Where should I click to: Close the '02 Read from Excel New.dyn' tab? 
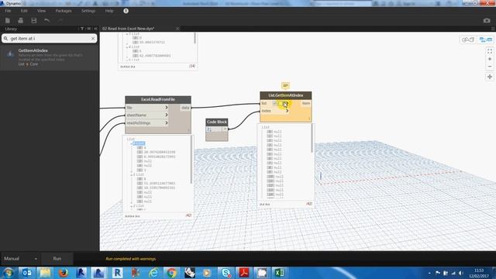point(177,29)
